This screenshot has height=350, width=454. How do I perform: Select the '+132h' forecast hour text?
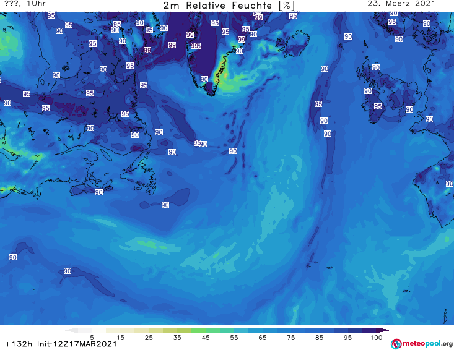point(19,344)
